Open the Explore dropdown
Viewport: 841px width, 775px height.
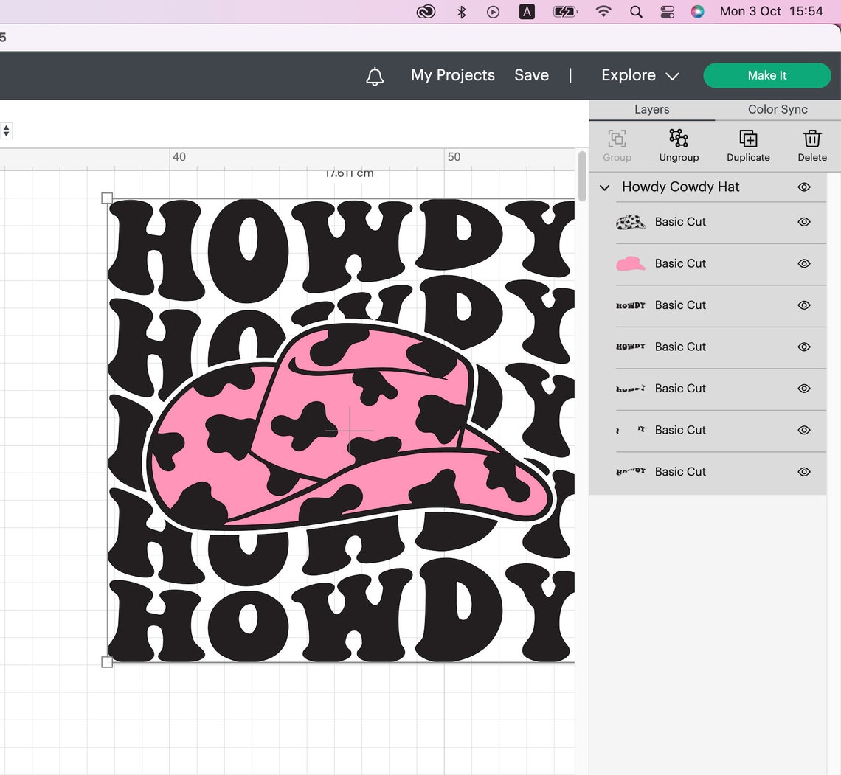(639, 75)
